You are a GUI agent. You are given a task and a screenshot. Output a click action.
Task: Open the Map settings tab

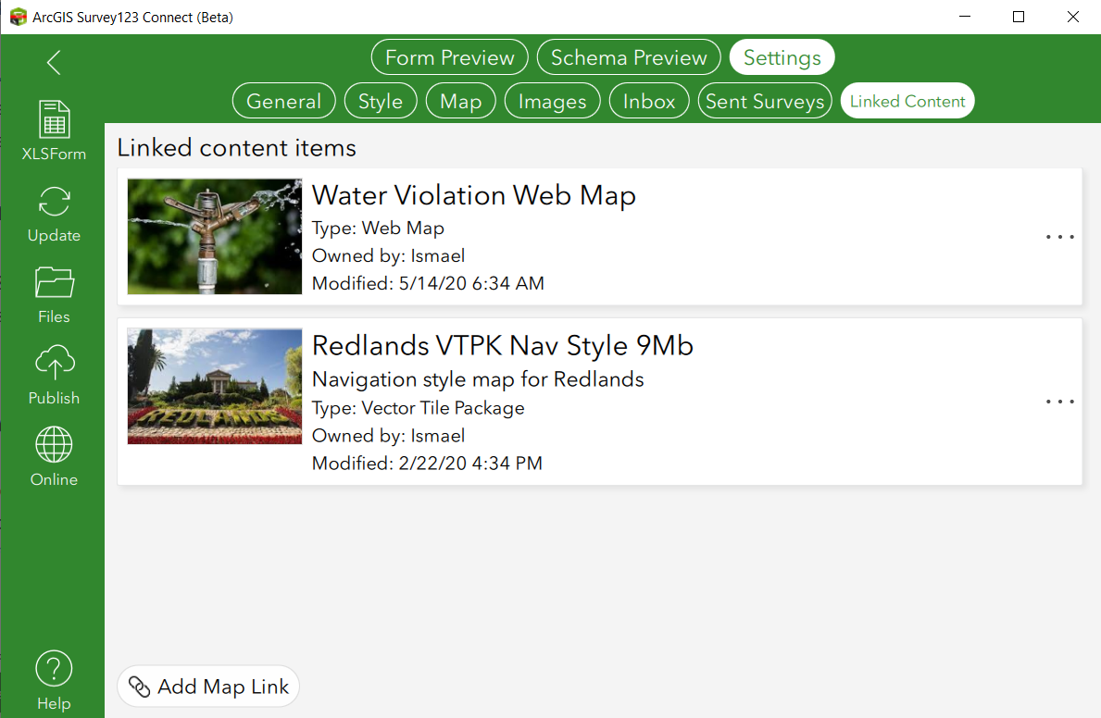pos(460,101)
